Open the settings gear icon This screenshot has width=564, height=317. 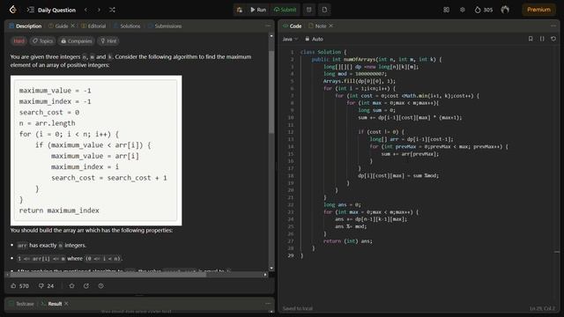(x=463, y=10)
